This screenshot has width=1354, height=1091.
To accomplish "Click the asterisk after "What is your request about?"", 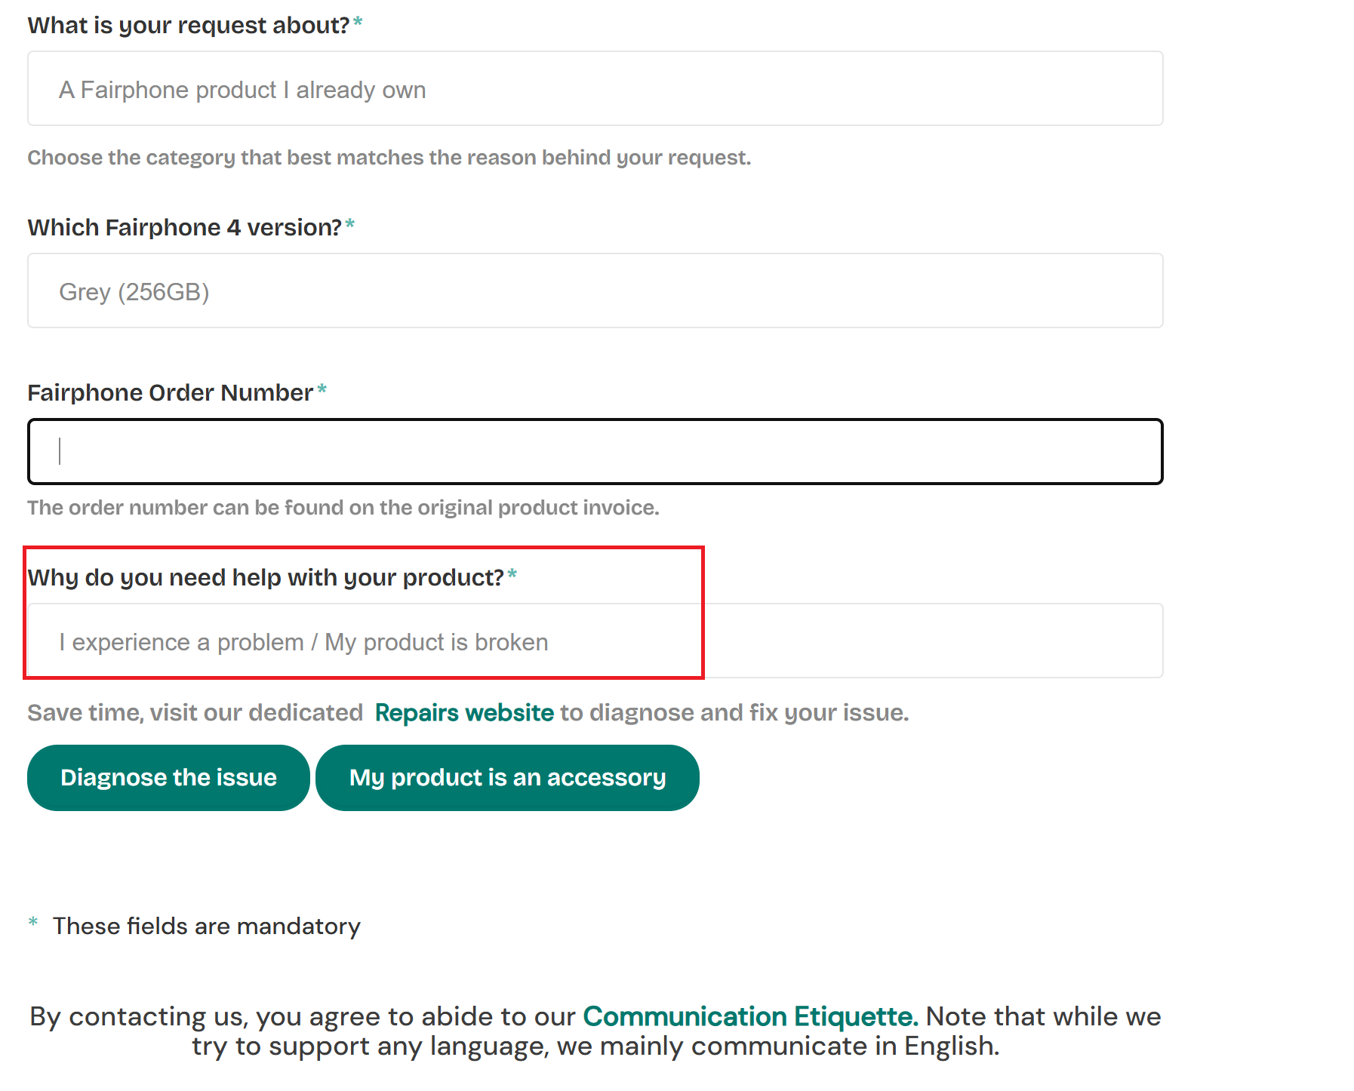I will [358, 23].
